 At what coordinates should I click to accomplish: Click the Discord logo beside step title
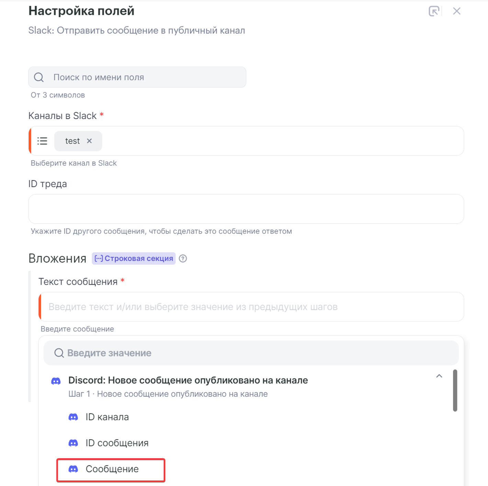pyautogui.click(x=56, y=381)
